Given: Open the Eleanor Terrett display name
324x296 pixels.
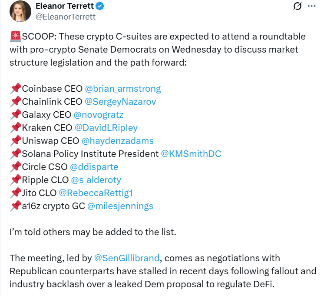Looking at the screenshot, I should click(71, 7).
